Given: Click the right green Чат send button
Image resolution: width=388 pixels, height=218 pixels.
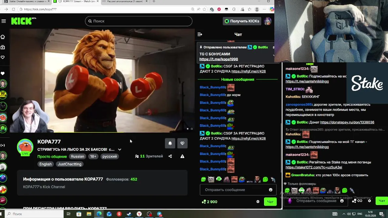Looking at the screenshot, I should click(x=382, y=201).
